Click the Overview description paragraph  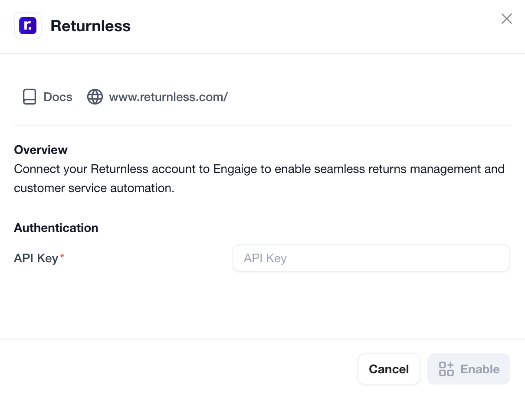pyautogui.click(x=259, y=179)
